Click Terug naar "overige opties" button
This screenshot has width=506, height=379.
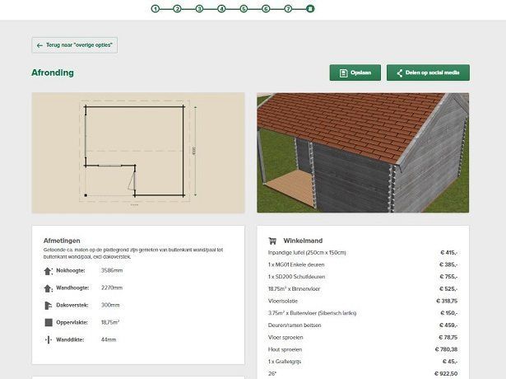tap(75, 45)
